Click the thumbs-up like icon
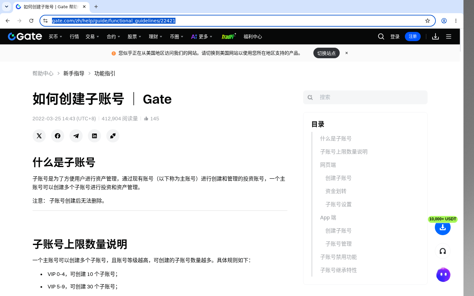Image resolution: width=474 pixels, height=296 pixels. (146, 118)
